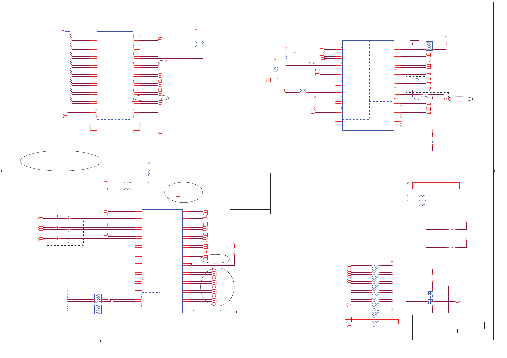The width and height of the screenshot is (507, 358).
Task: Select the vertical resistor above the MOSFET pair
Action: click(x=432, y=278)
